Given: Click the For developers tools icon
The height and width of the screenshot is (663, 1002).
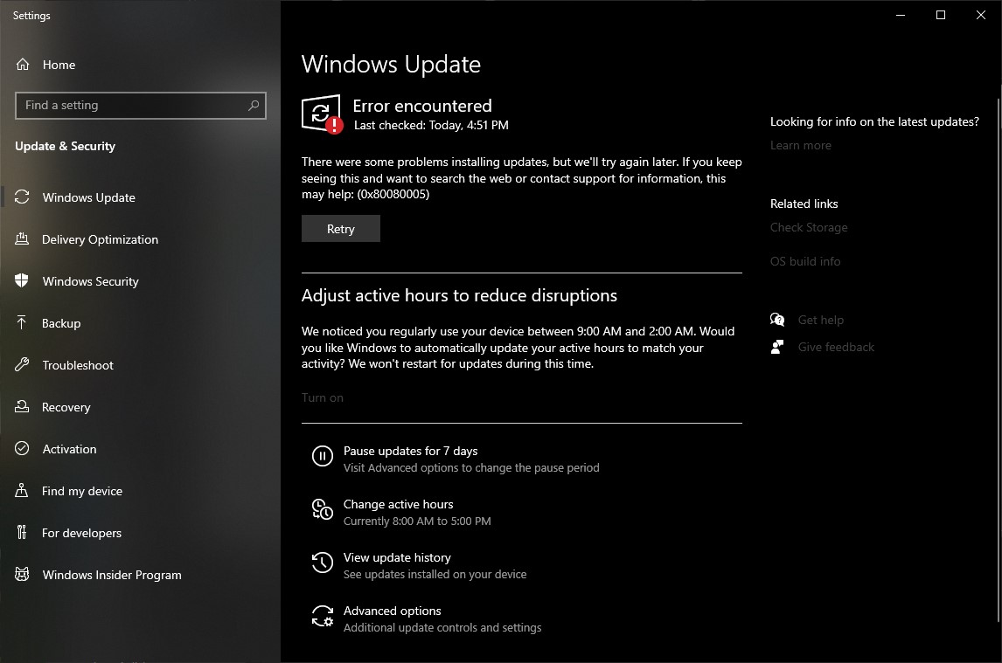Looking at the screenshot, I should point(22,532).
